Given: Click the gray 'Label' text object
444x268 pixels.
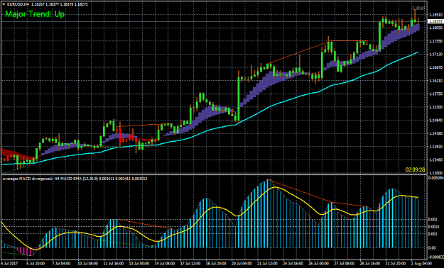Looking at the screenshot, I should click(x=418, y=8).
